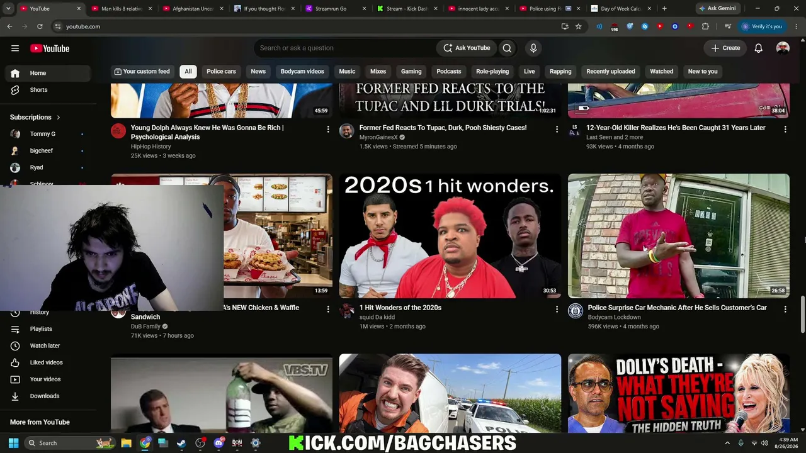Reload the YouTube page
Viewport: 806px width, 453px height.
pos(40,26)
